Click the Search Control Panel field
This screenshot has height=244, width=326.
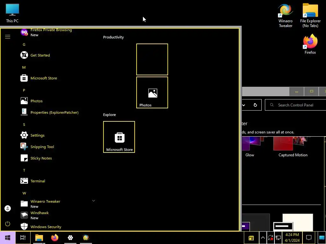(x=295, y=105)
